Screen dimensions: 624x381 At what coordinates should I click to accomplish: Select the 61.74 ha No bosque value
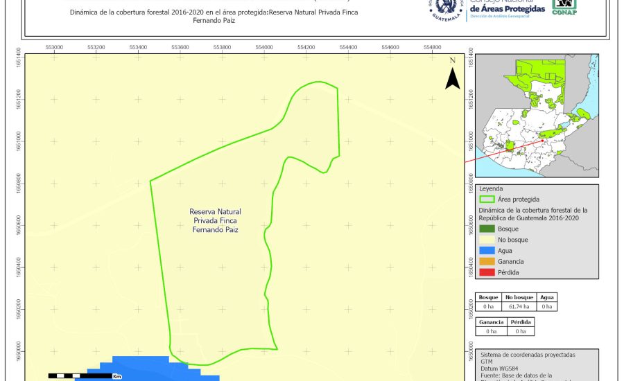click(x=519, y=305)
